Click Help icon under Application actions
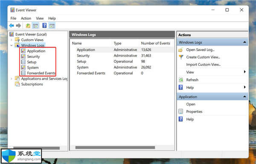Image resolution: width=256 pixels, height=164 pixels. point(181,119)
